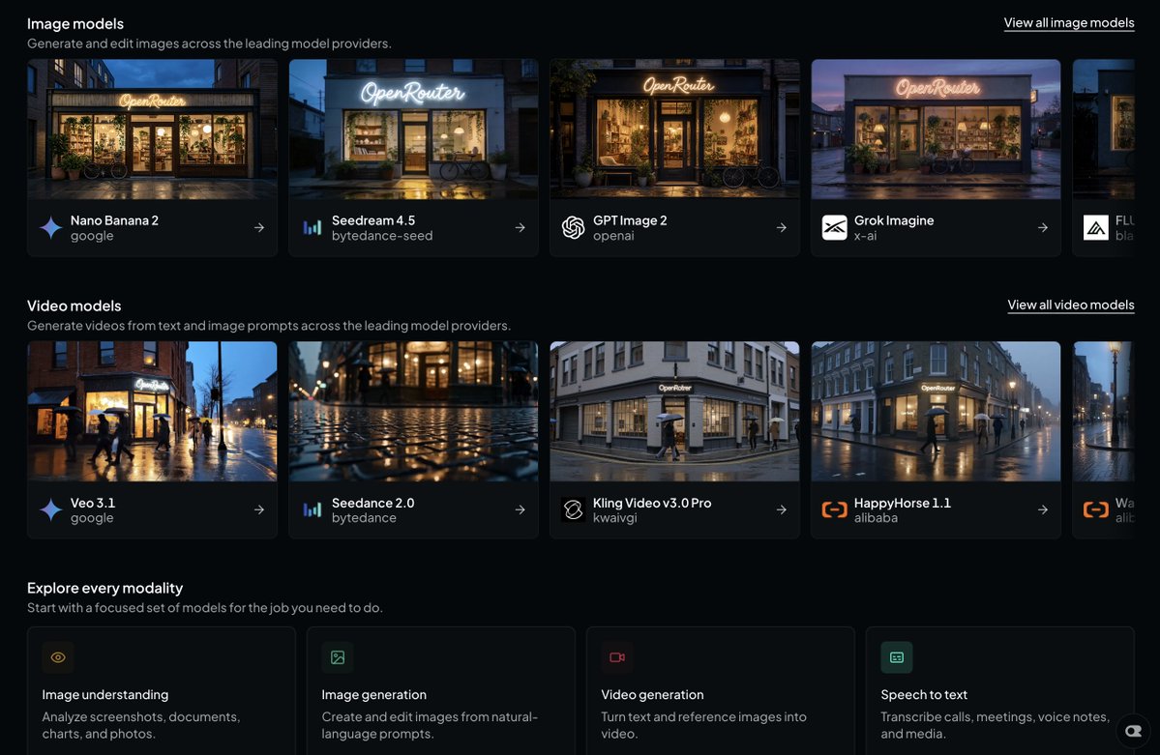Open the HappyHorse 1.1 model name
Screen dimensions: 1160x755
[x=902, y=503]
